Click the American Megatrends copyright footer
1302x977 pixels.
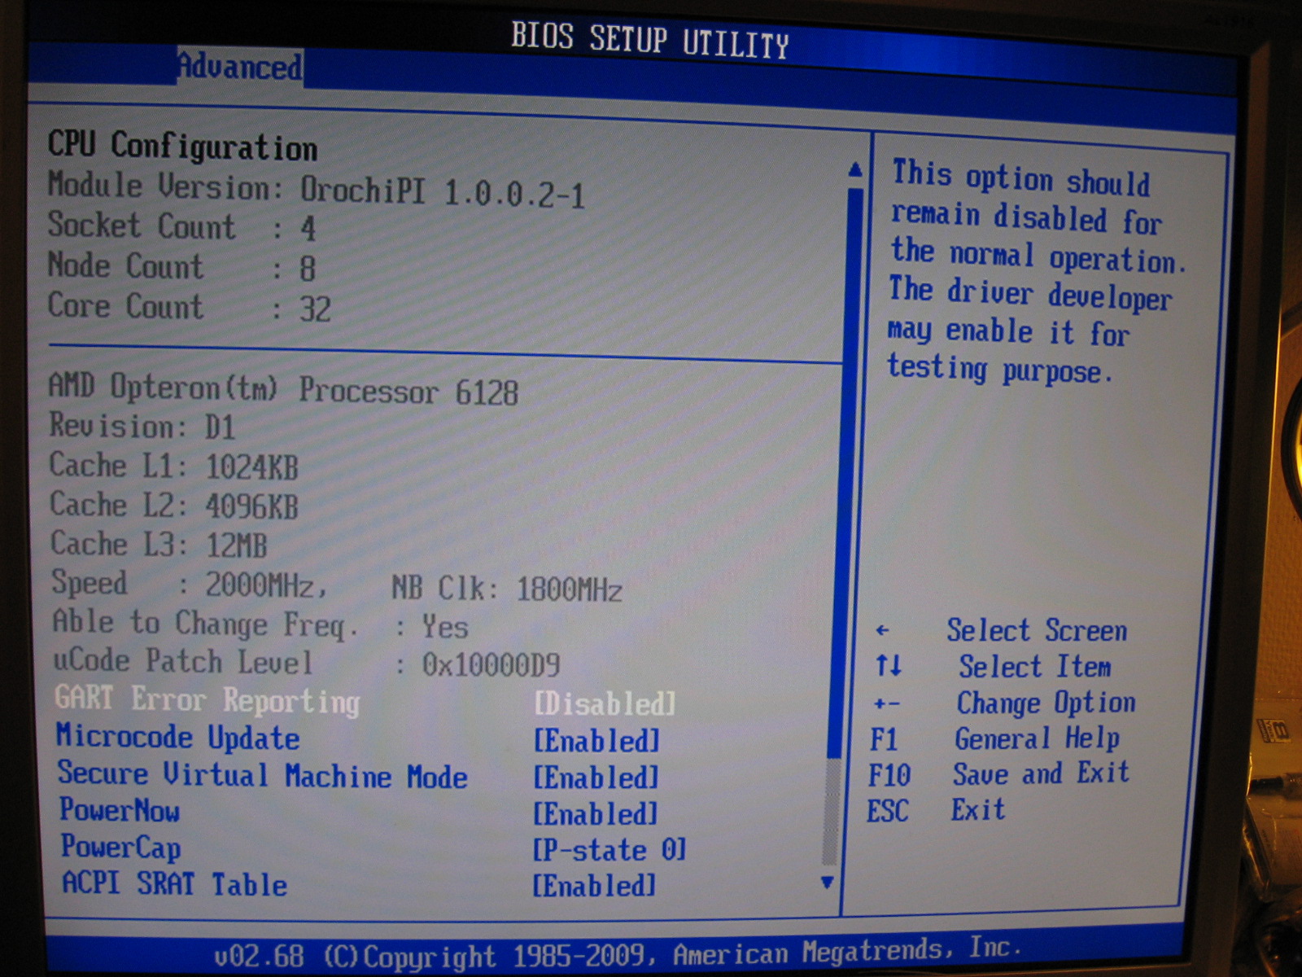617,953
